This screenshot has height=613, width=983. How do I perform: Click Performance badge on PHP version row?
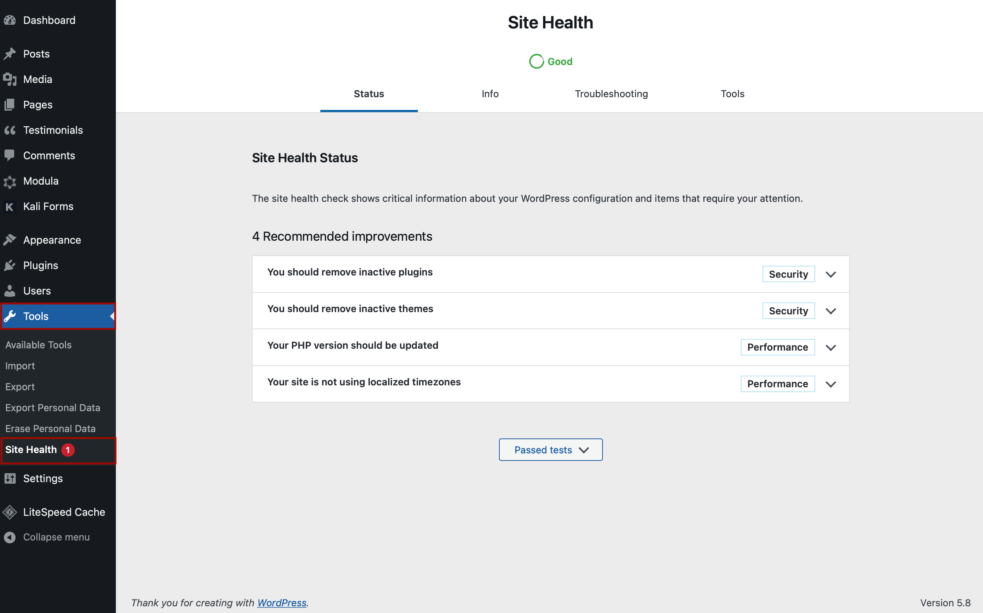tap(777, 348)
